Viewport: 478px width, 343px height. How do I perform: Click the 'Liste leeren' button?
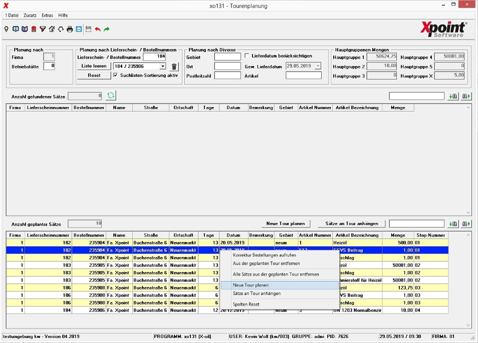click(x=94, y=66)
